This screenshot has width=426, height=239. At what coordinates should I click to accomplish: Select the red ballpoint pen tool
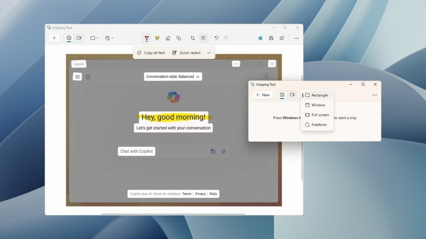tap(146, 38)
